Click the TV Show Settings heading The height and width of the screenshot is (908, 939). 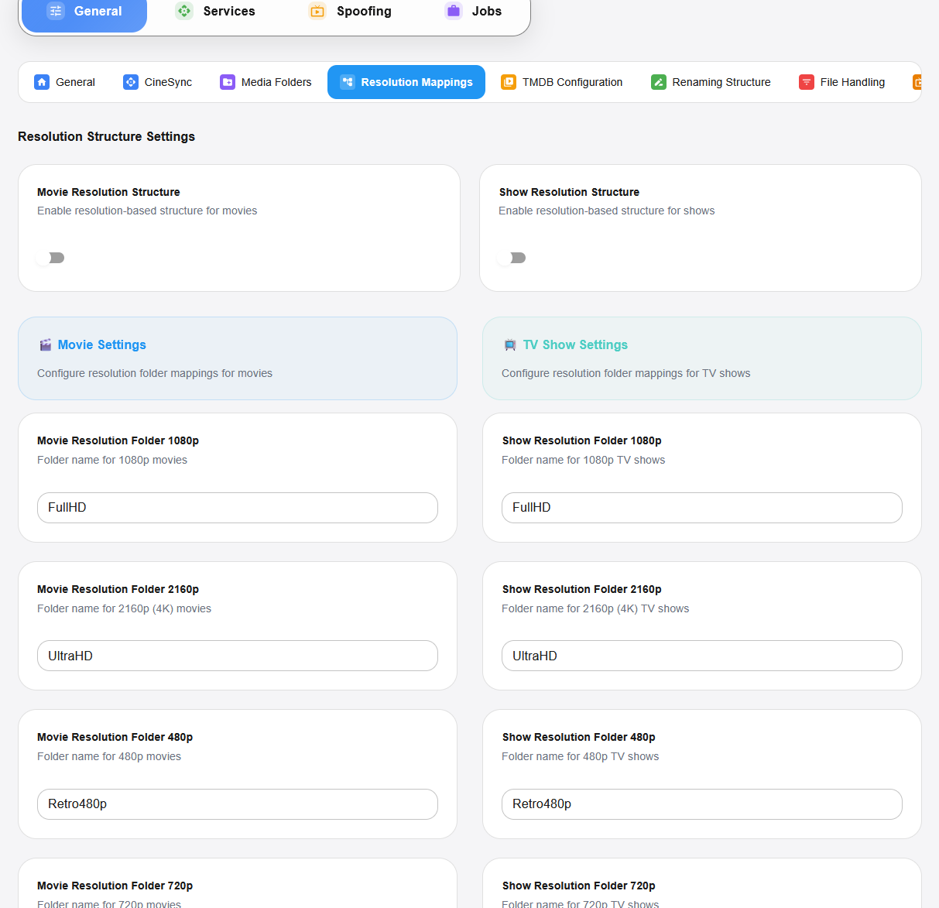coord(575,345)
